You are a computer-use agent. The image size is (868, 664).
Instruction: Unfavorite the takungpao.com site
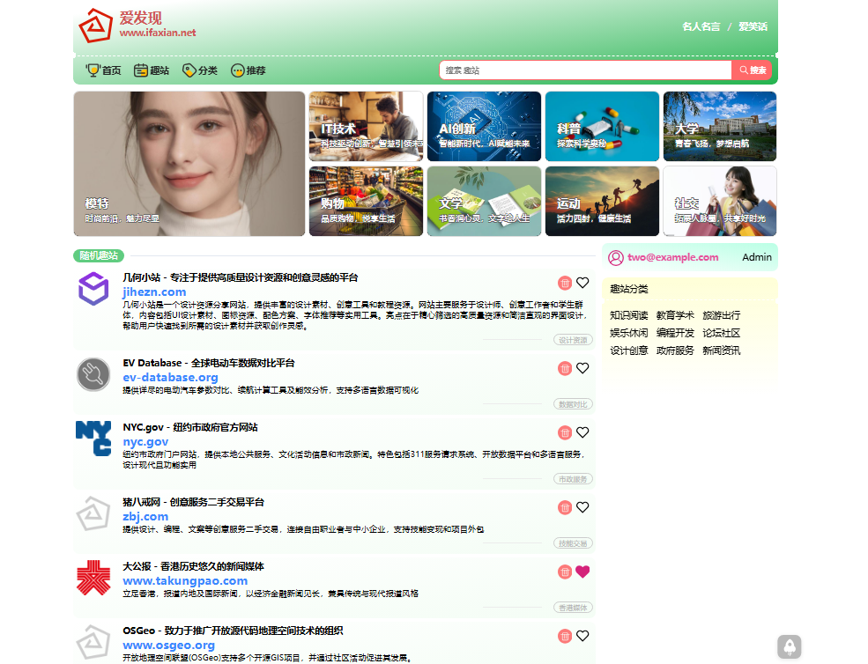582,572
